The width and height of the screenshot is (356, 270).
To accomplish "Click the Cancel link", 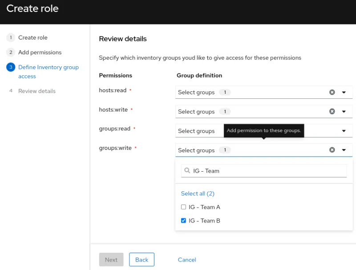I will pos(187,259).
